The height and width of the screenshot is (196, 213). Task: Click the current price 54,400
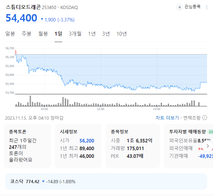pyautogui.click(x=21, y=18)
